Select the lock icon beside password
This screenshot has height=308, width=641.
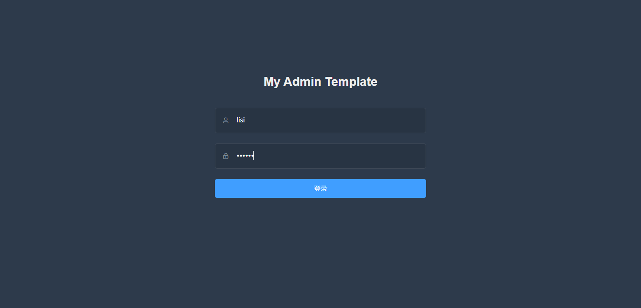226,156
